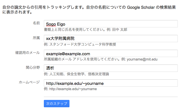Click the 関心分野 label text

[33, 67]
